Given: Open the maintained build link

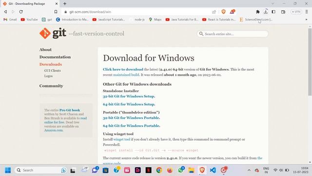Looking at the screenshot, I should pyautogui.click(x=126, y=75).
